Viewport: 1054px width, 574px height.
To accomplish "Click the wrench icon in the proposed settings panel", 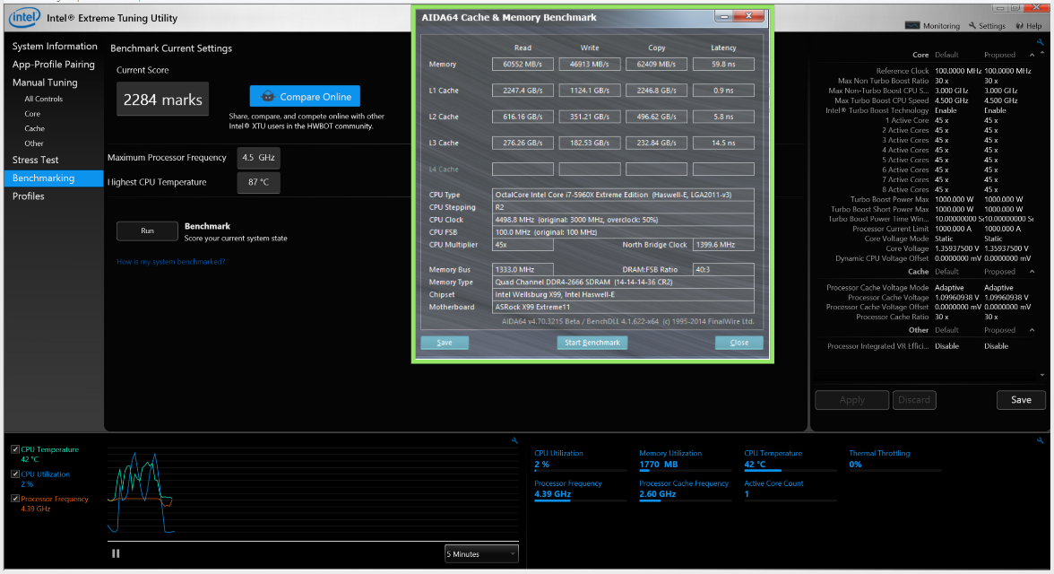I will coord(1040,41).
